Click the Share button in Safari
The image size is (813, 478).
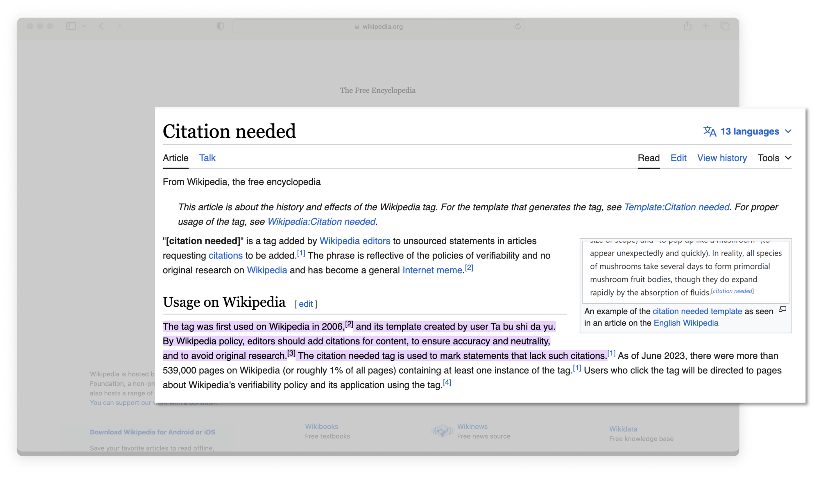[x=688, y=26]
